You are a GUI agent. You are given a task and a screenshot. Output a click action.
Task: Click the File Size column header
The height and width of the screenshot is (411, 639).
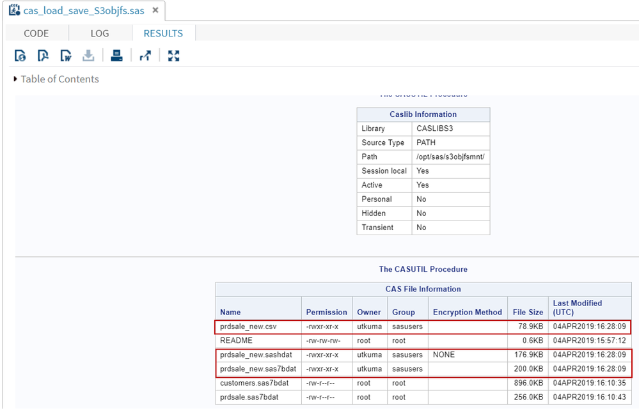(528, 312)
